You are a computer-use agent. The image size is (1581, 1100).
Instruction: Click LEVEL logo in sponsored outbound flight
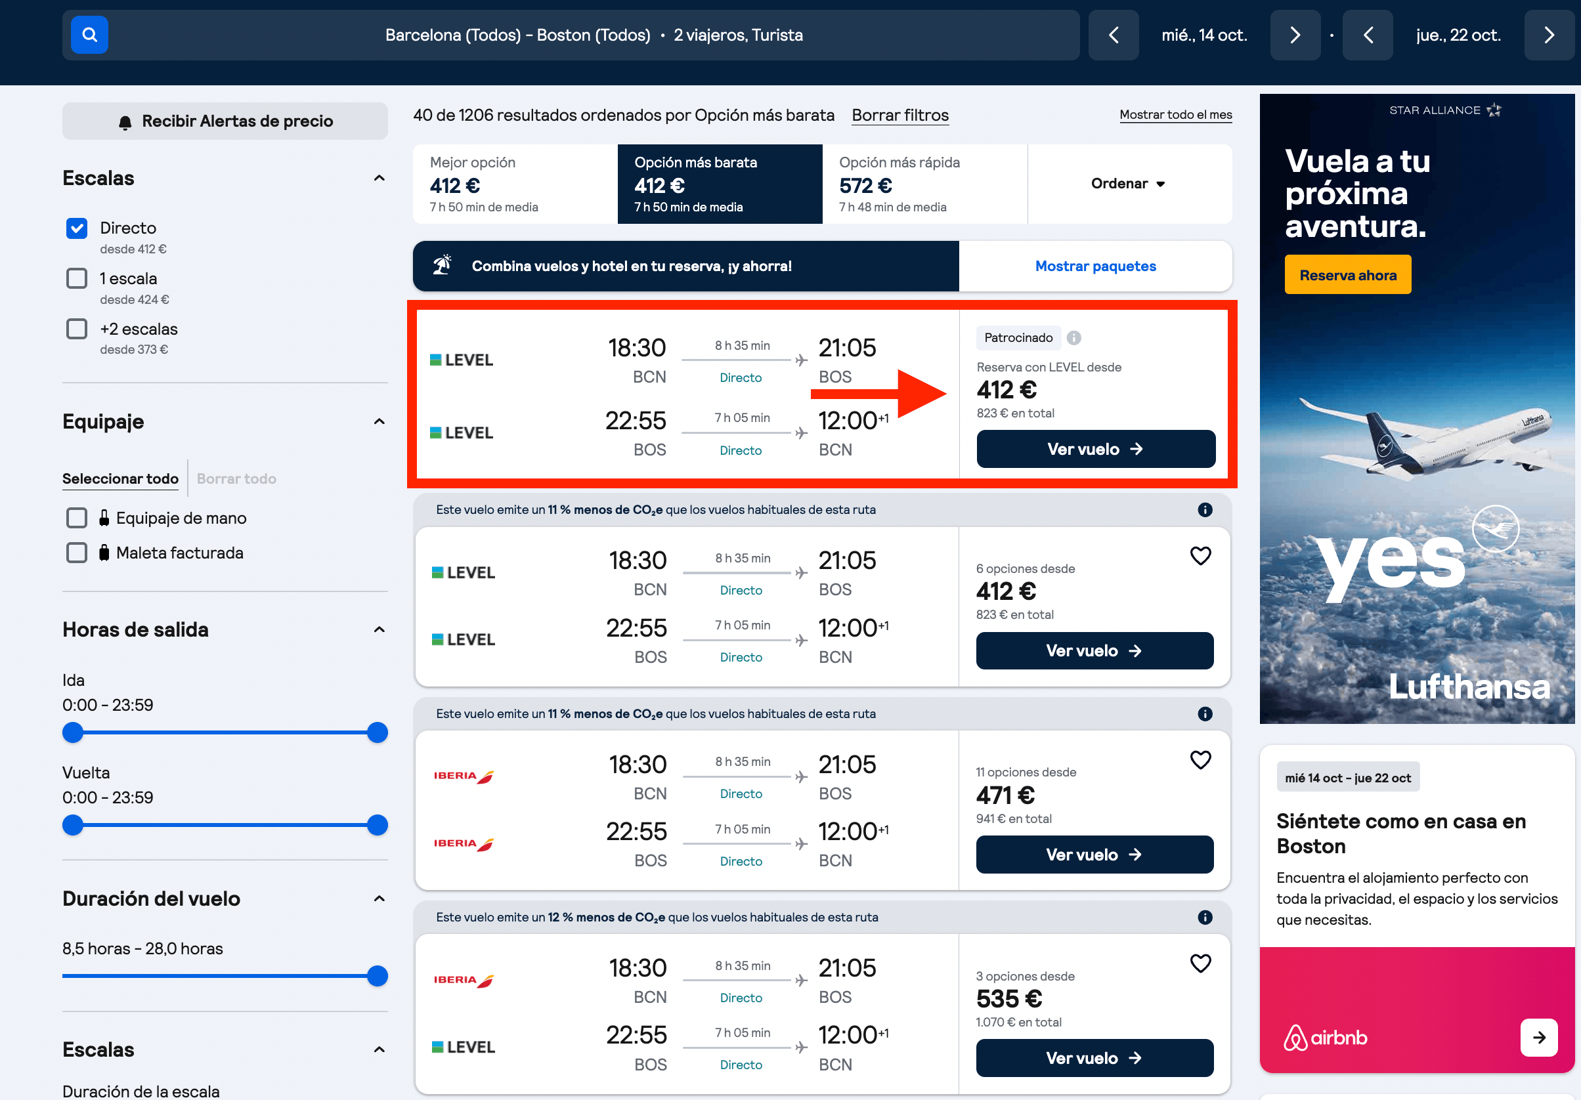462,360
